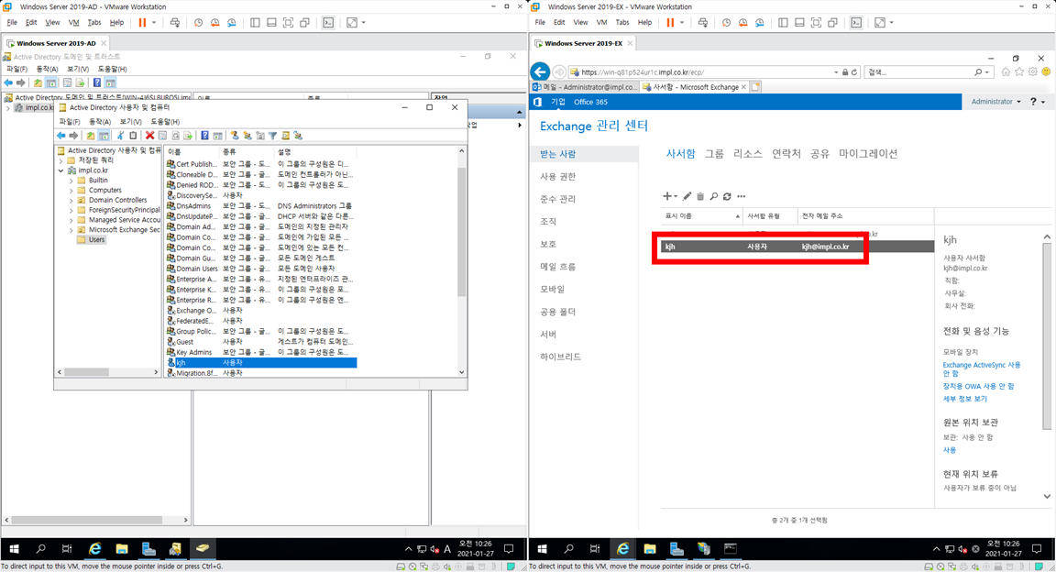Click the edit pencil icon in Exchange admin center

pyautogui.click(x=687, y=196)
